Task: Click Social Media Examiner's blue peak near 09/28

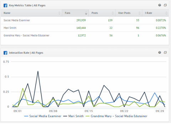Action: 155,93
